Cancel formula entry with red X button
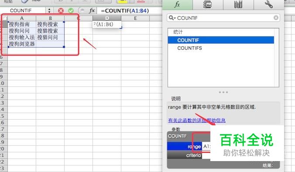295x172 pixels. pos(61,11)
